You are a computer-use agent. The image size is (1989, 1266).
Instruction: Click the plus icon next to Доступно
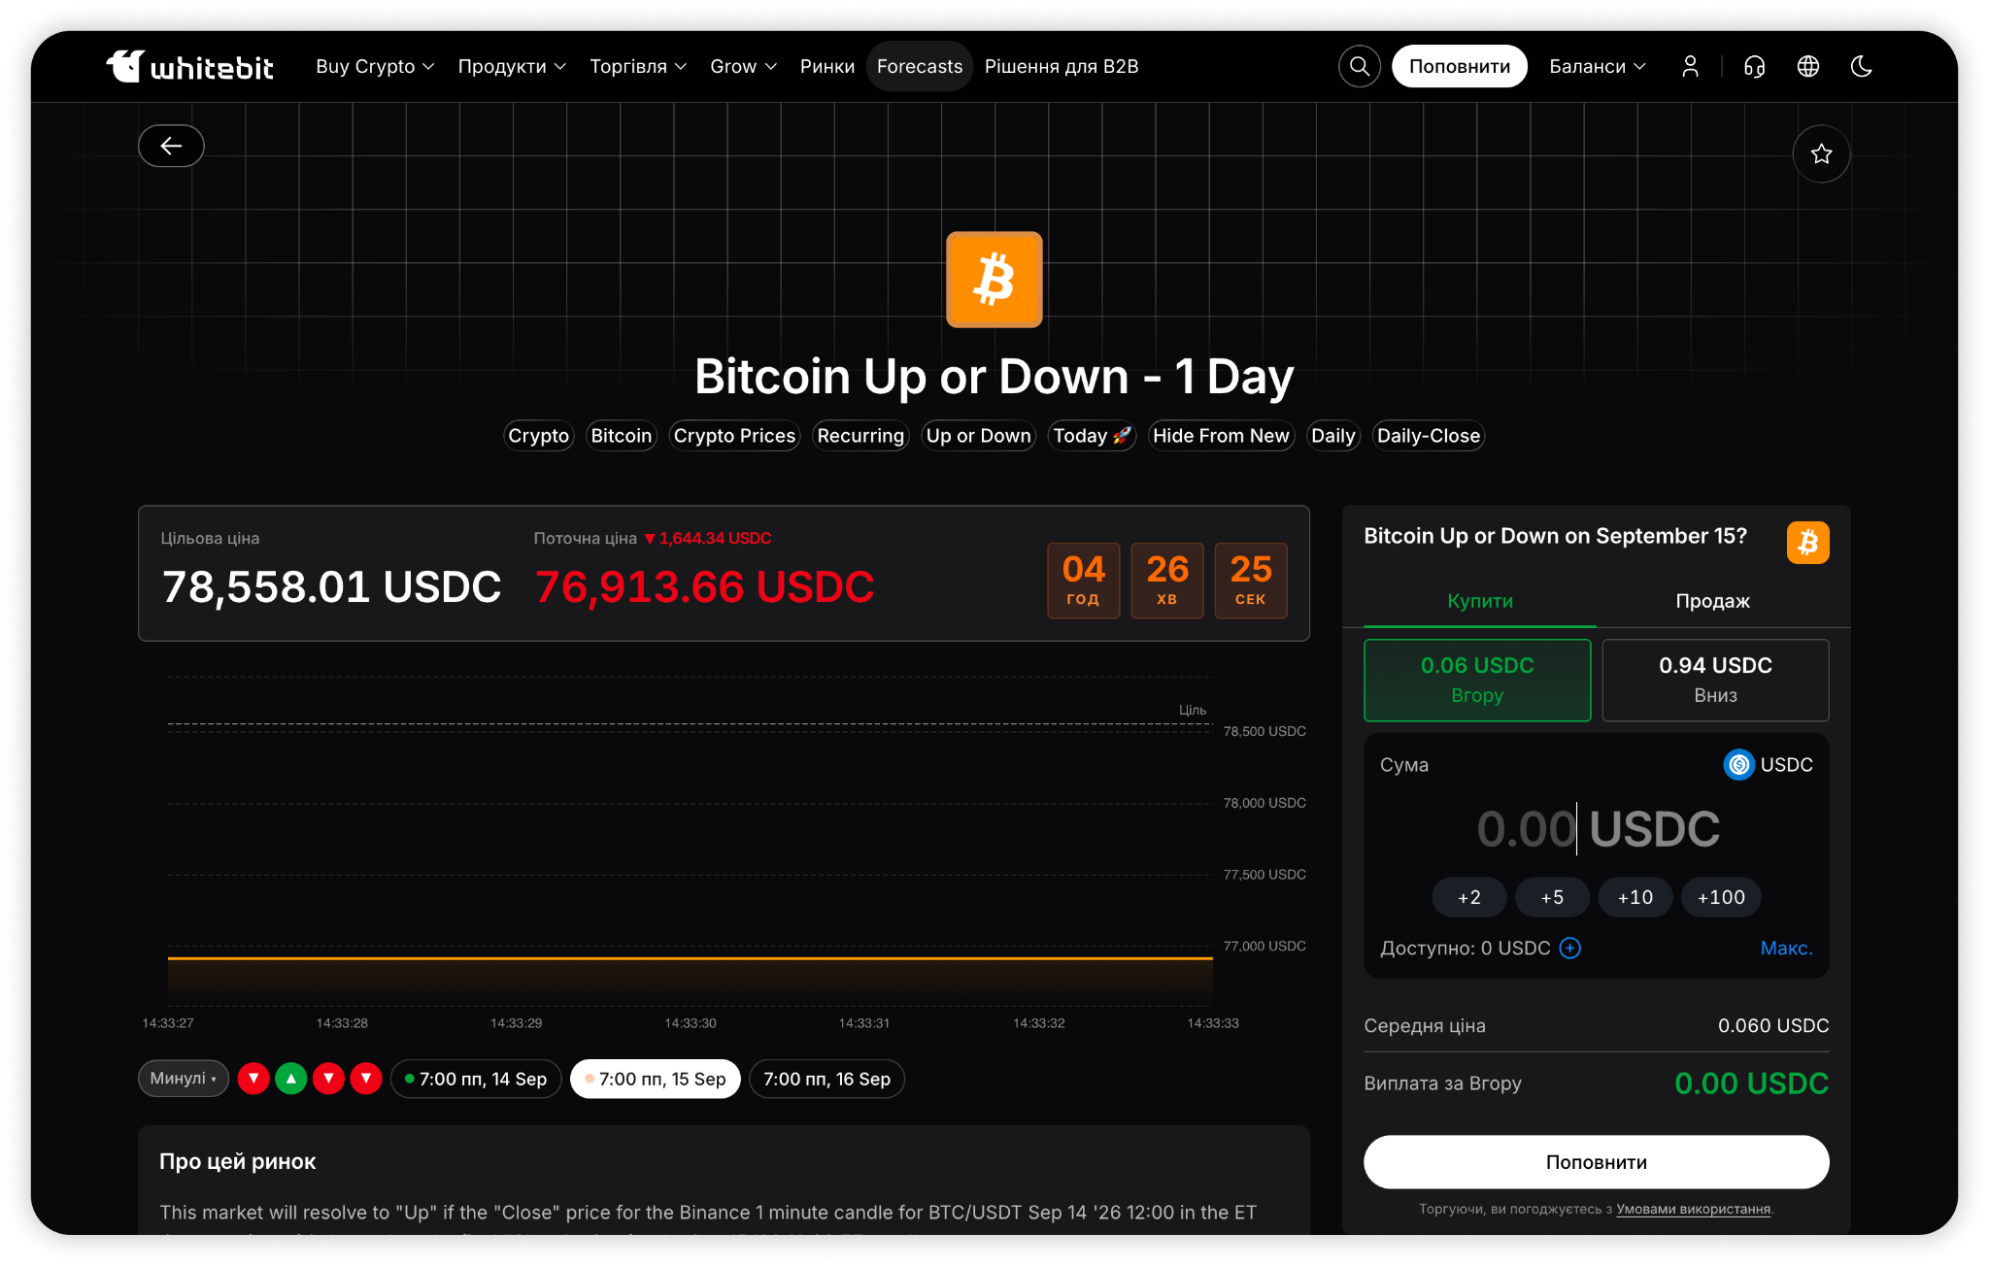(1569, 948)
